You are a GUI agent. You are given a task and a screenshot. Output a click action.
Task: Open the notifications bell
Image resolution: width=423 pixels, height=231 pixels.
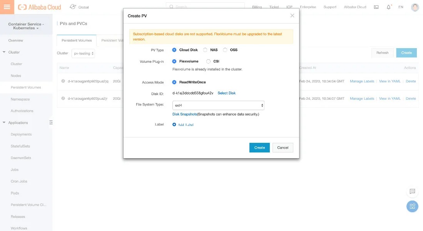pyautogui.click(x=388, y=7)
